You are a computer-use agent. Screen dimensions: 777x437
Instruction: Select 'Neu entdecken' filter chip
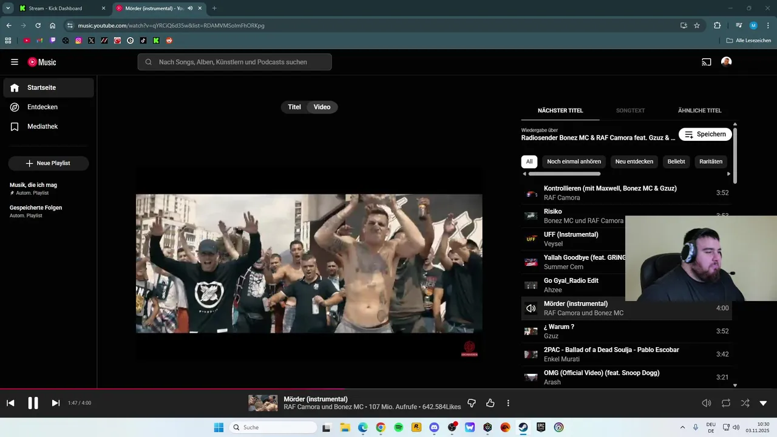634,161
